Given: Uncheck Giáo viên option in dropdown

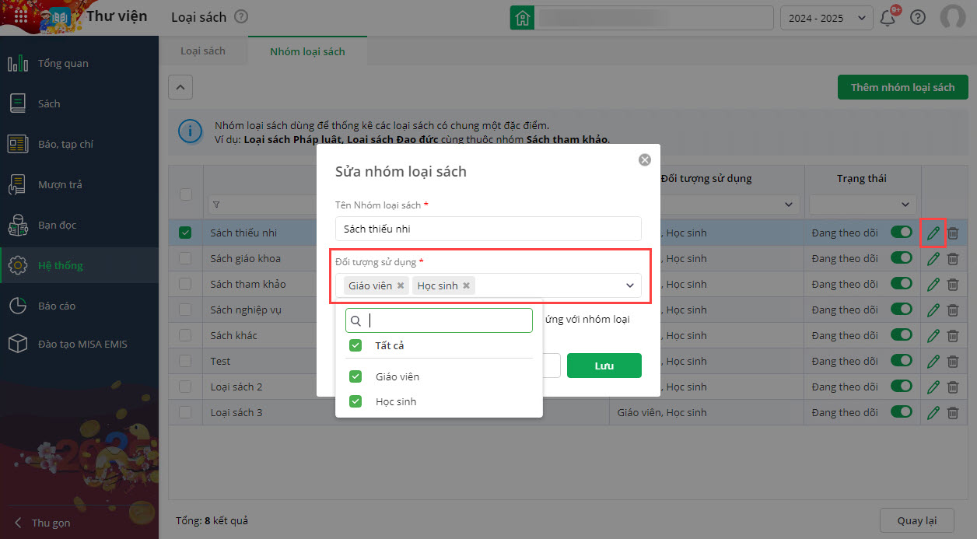Looking at the screenshot, I should click(x=355, y=376).
